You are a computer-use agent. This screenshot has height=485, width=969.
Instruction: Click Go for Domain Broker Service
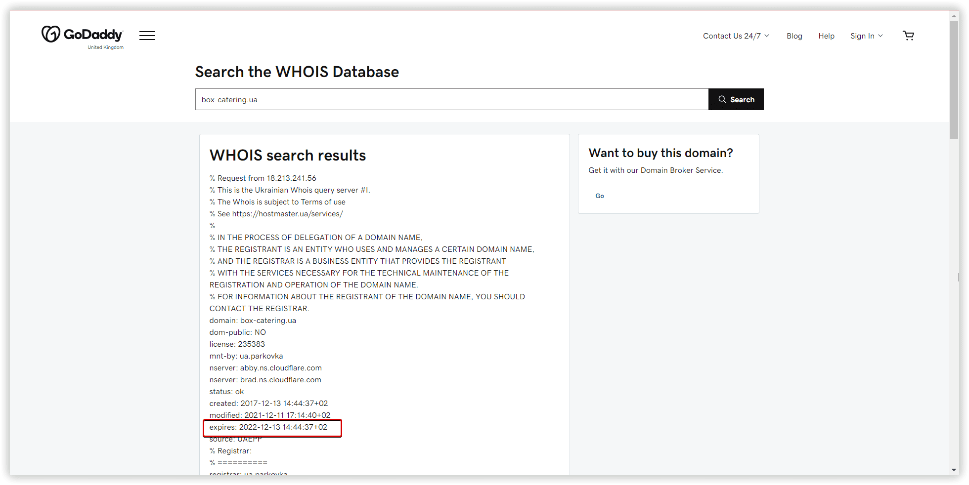pyautogui.click(x=600, y=196)
